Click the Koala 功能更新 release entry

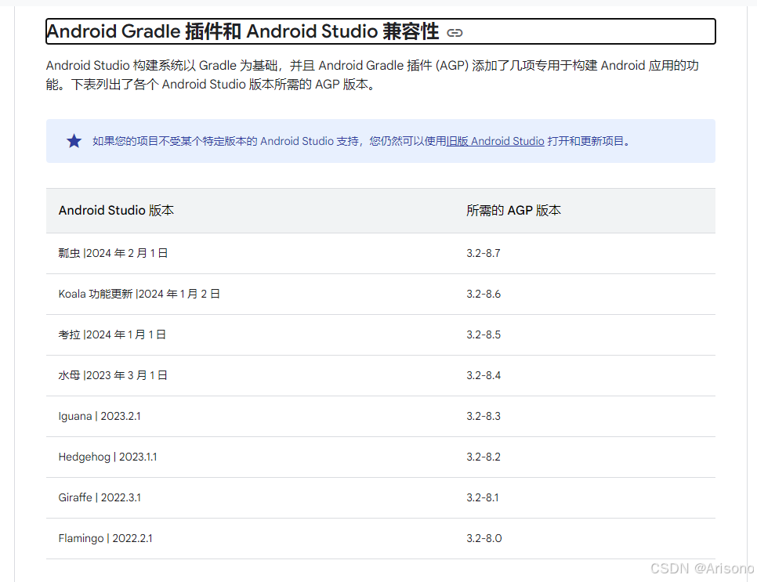[x=138, y=294]
